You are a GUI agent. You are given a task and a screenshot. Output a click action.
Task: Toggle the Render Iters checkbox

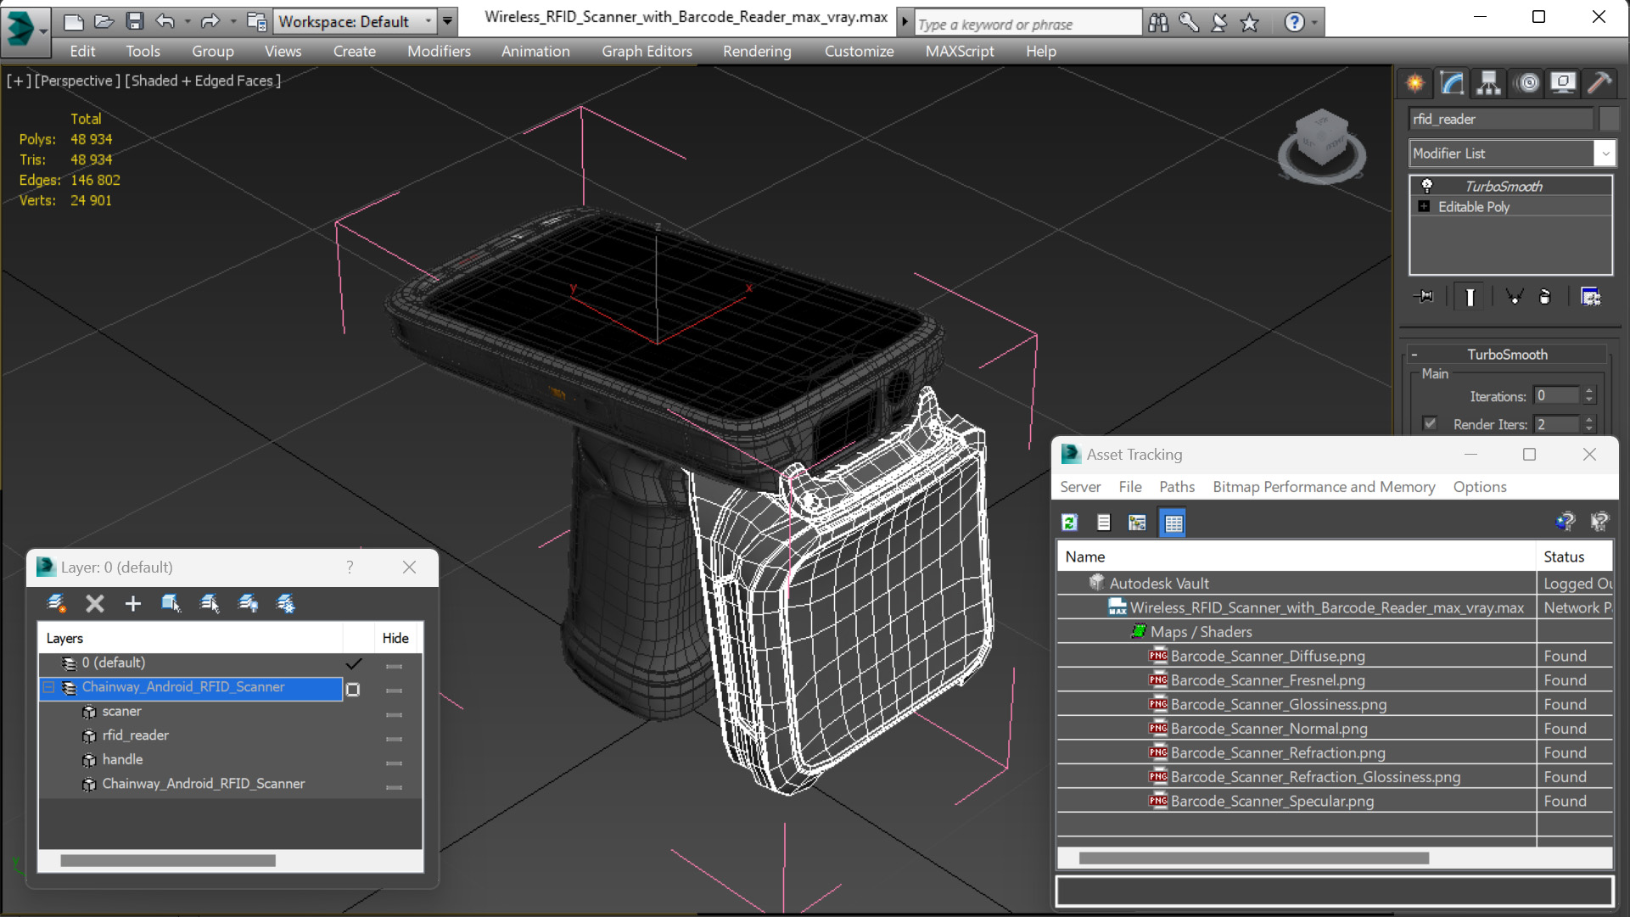coord(1431,423)
